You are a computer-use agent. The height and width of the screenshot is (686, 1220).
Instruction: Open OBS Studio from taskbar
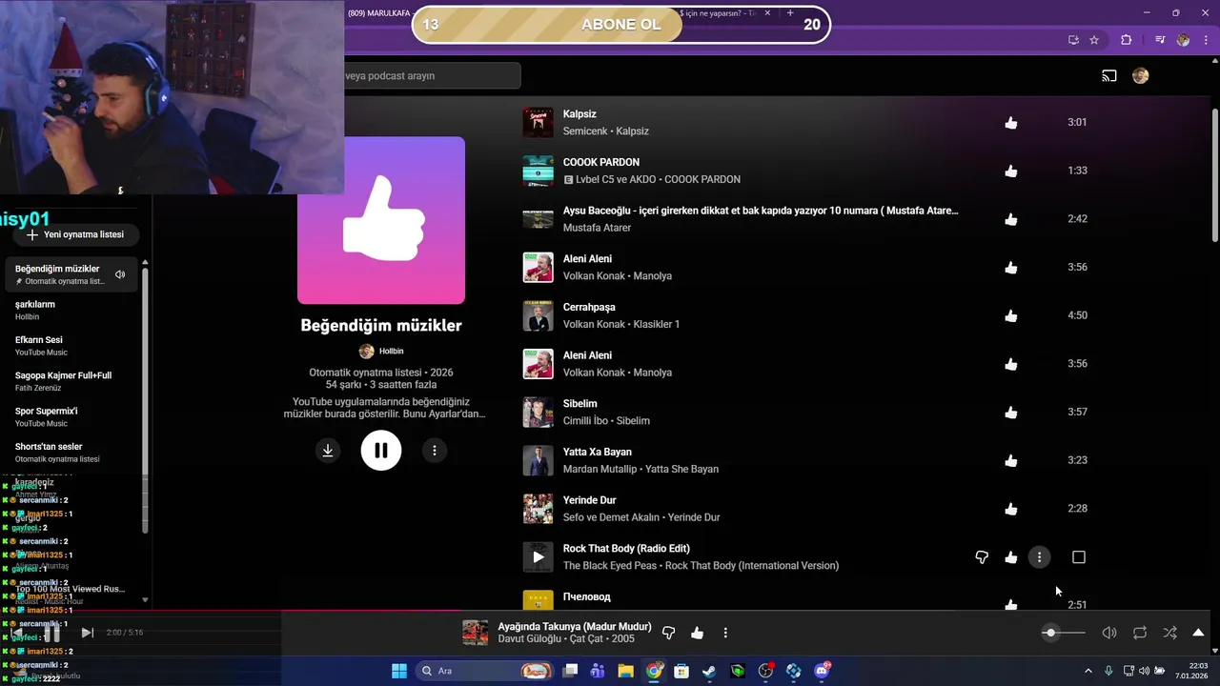(x=765, y=671)
